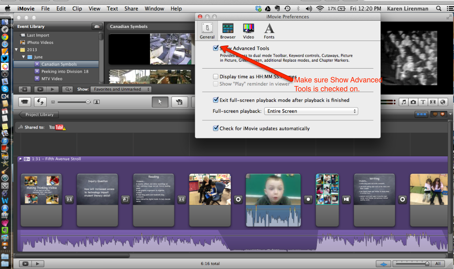Enable Display time as HH:MM:SS:Frames
454x269 pixels.
[216, 76]
